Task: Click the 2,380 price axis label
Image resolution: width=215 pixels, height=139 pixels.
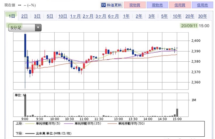Action: tap(196, 61)
